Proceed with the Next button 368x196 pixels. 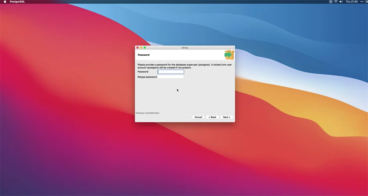pos(226,117)
